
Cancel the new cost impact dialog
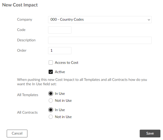point(17,133)
